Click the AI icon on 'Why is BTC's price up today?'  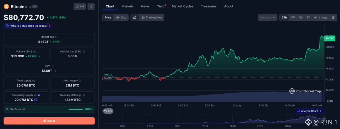point(7,26)
